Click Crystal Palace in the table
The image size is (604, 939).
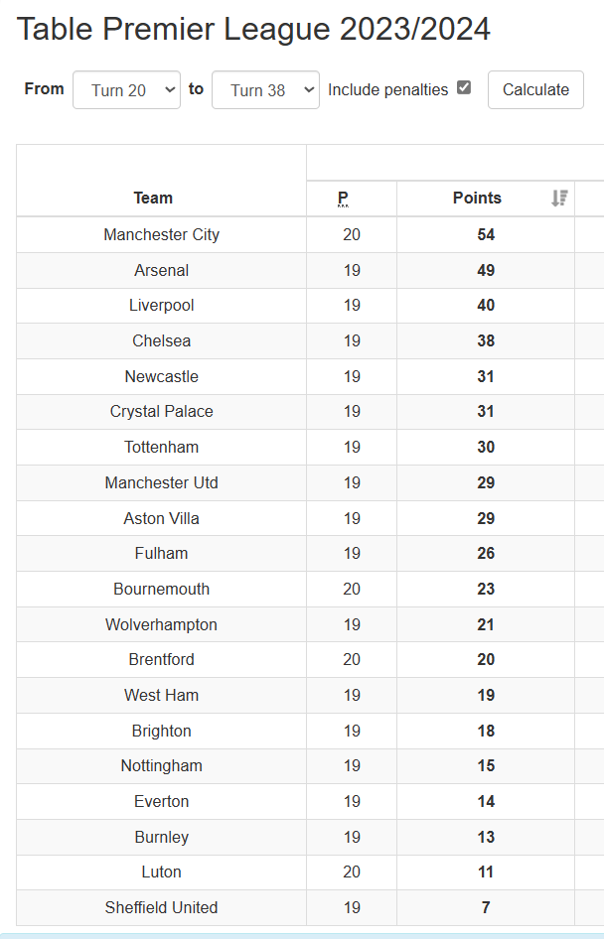point(161,411)
